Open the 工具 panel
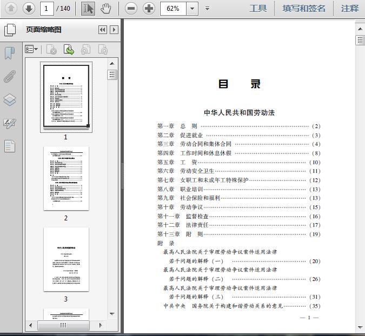 pos(258,9)
